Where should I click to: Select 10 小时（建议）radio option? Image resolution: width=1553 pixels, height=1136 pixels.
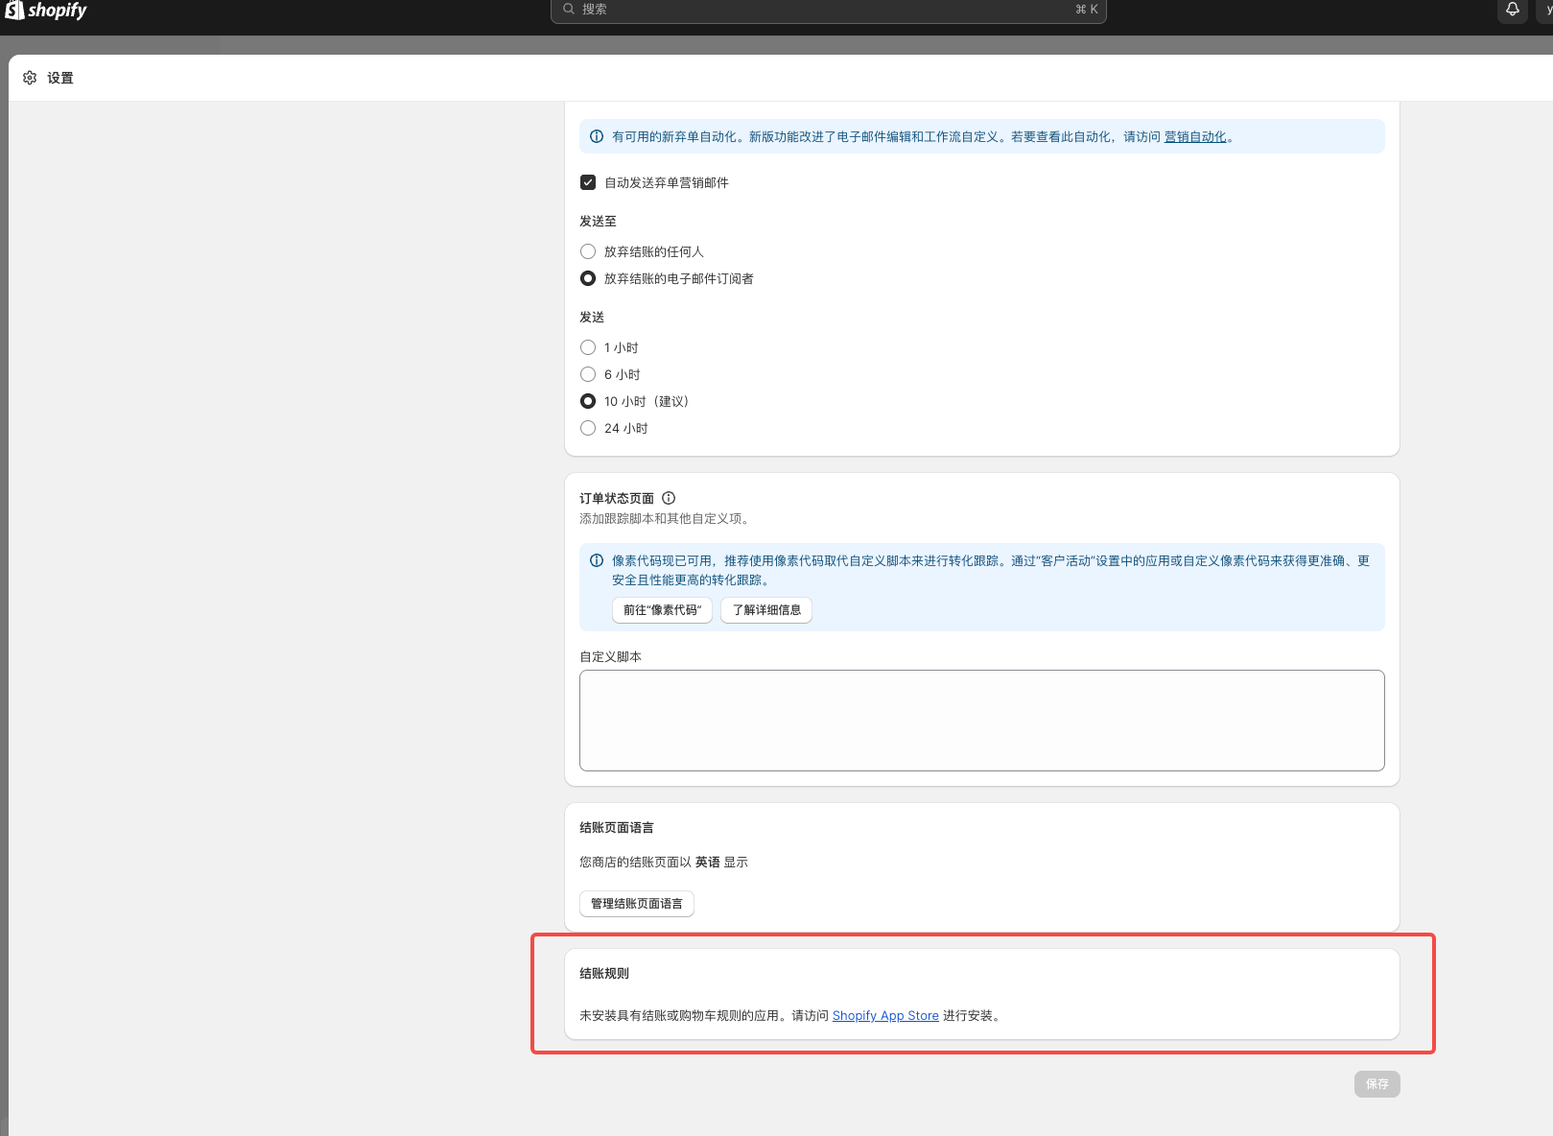[588, 401]
